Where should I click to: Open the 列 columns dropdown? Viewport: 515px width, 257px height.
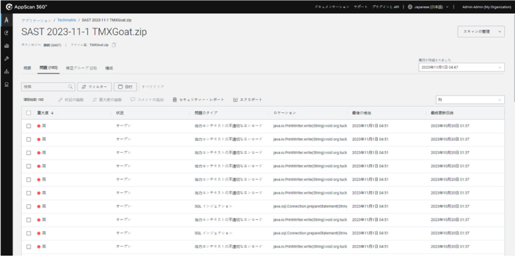coord(470,99)
